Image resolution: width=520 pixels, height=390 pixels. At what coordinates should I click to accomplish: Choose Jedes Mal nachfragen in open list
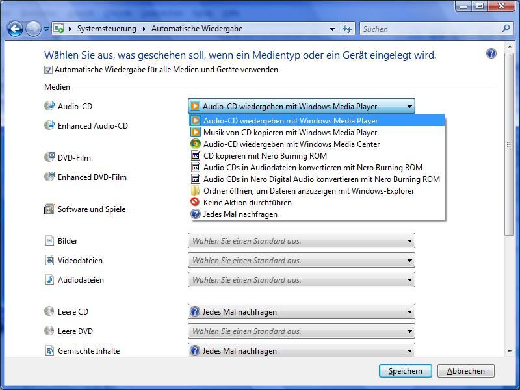tap(317, 214)
